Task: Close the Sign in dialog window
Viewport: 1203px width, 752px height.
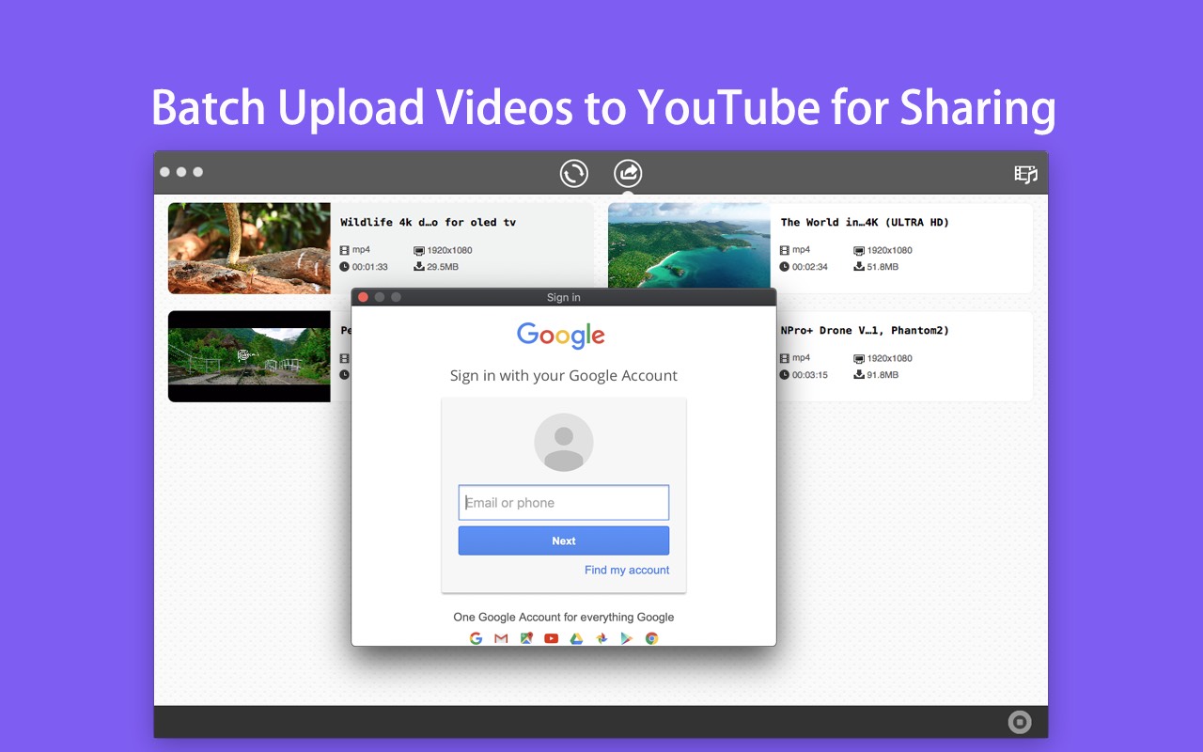Action: click(x=364, y=297)
